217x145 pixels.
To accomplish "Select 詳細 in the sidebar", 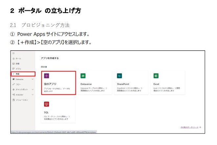I will click(x=17, y=64).
